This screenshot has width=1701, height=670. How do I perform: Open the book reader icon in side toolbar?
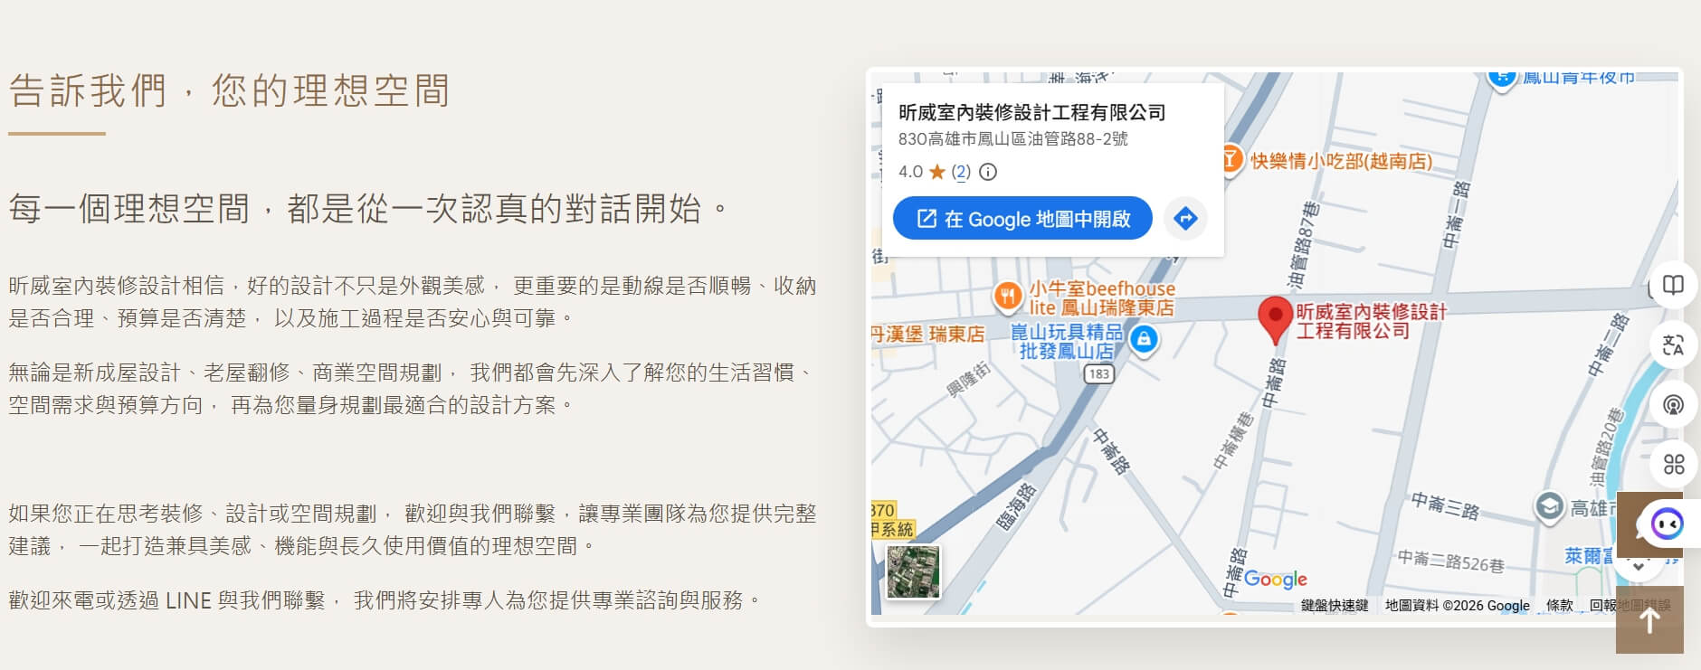pos(1673,286)
